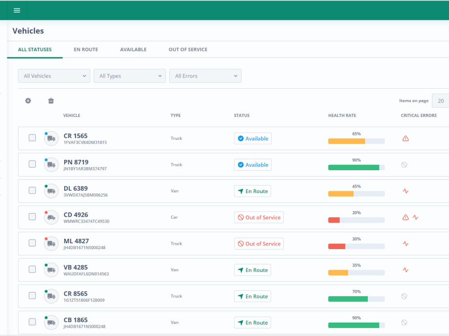
Task: Click the En Route status for VB 4285
Action: 252,270
